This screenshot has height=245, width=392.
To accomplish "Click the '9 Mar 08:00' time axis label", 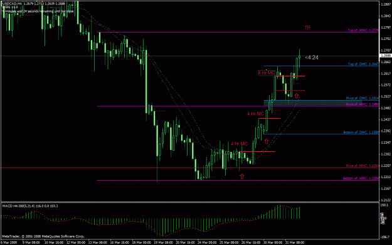I will [31, 242].
